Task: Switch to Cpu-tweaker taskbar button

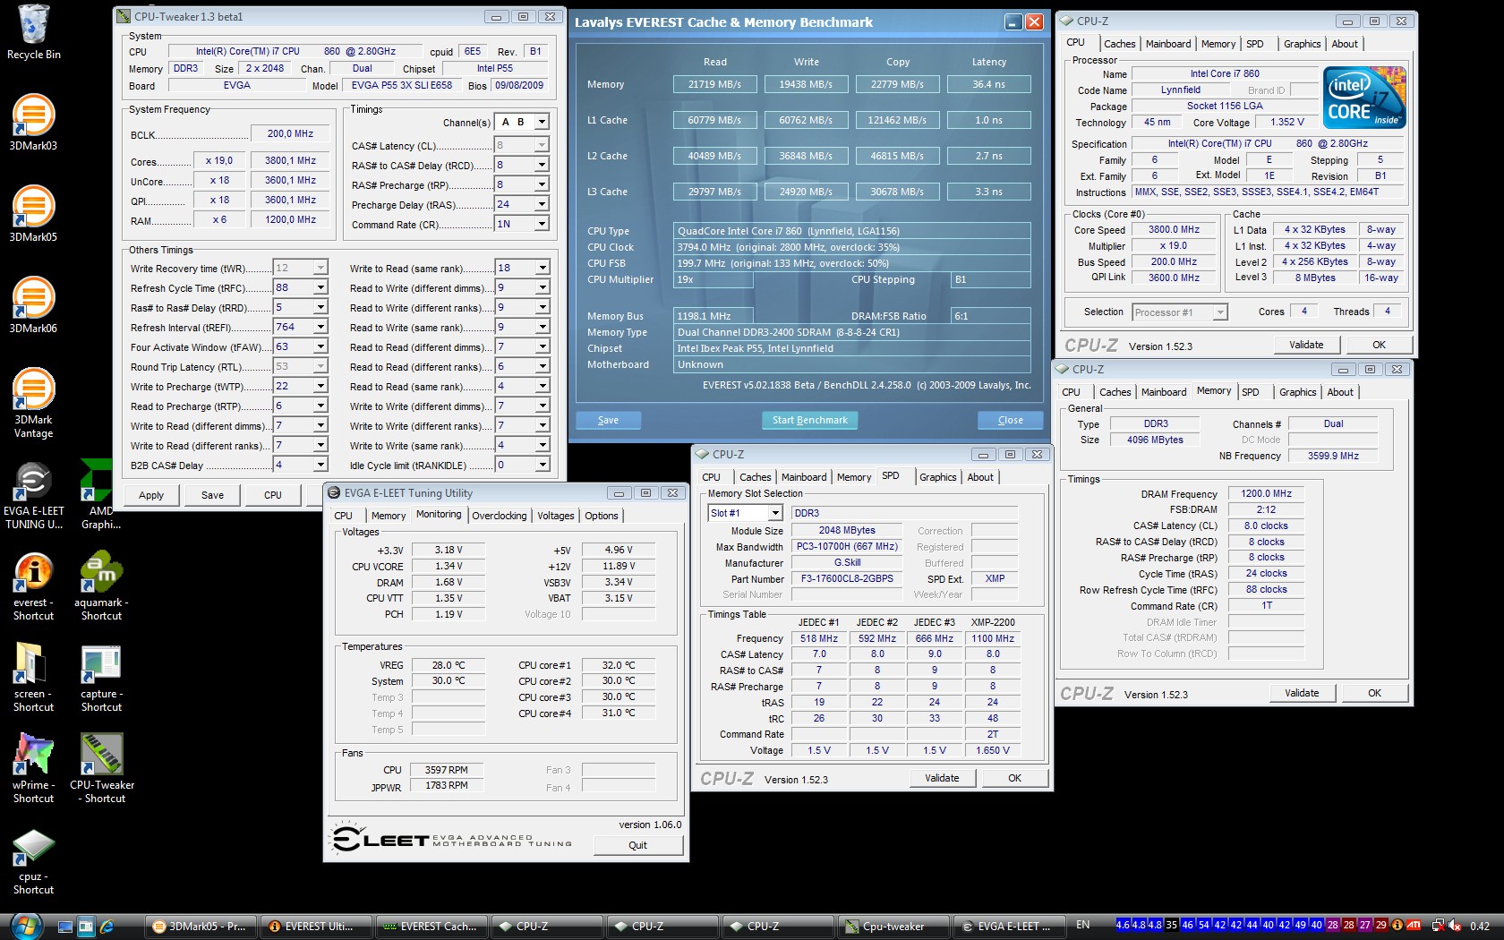Action: coord(894,927)
